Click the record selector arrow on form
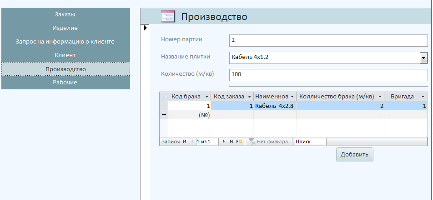 [145, 28]
